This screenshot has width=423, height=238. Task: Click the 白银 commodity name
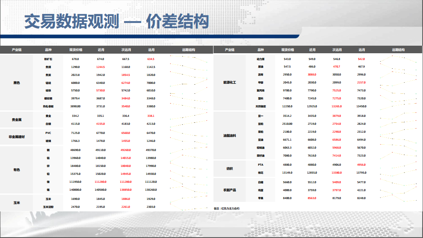pos(48,124)
